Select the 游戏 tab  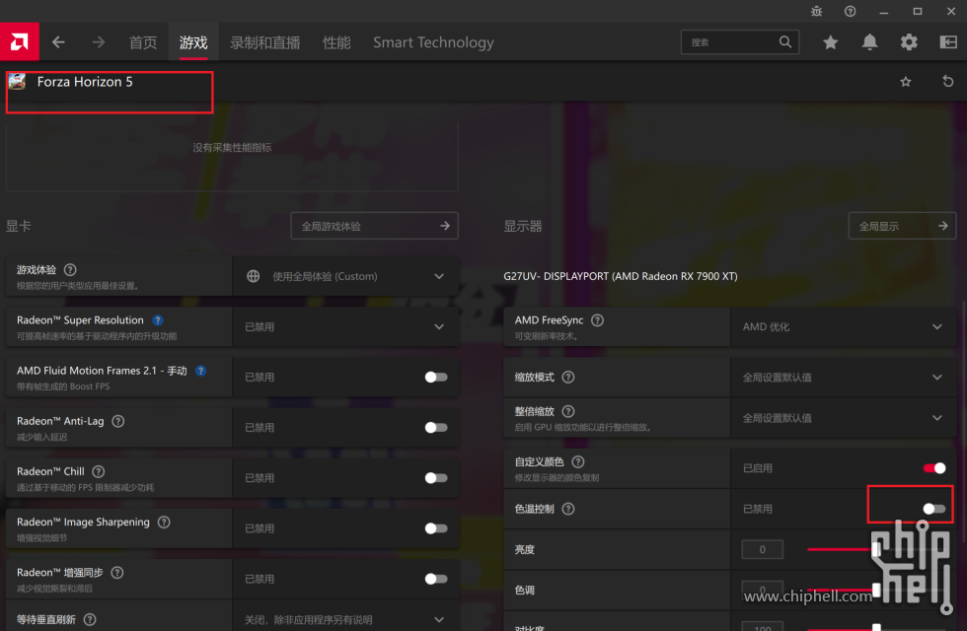193,41
